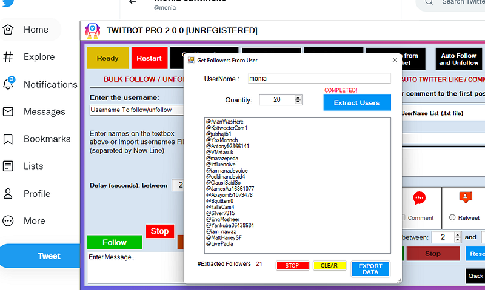Click the between delay field showing 2
The height and width of the screenshot is (290, 485).
pyautogui.click(x=443, y=237)
